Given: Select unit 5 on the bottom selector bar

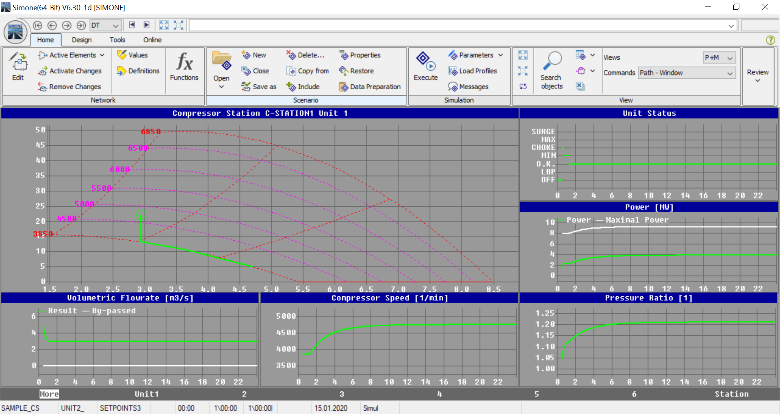Looking at the screenshot, I should (x=537, y=394).
